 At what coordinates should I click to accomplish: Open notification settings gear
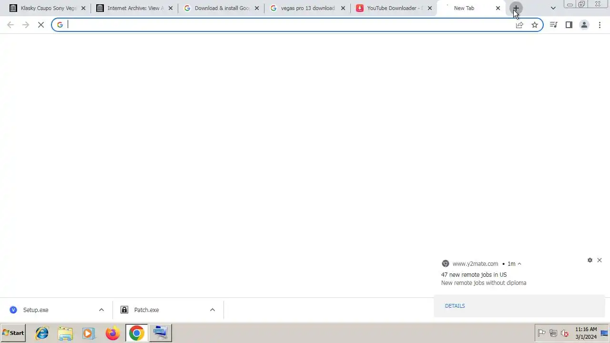click(x=590, y=260)
